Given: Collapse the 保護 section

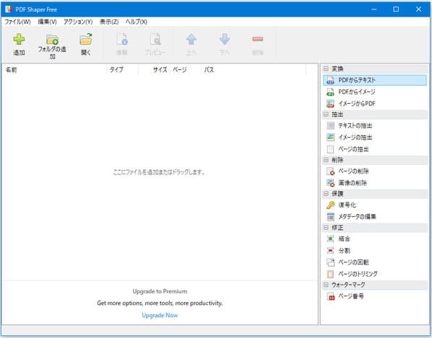Looking at the screenshot, I should pos(326,193).
